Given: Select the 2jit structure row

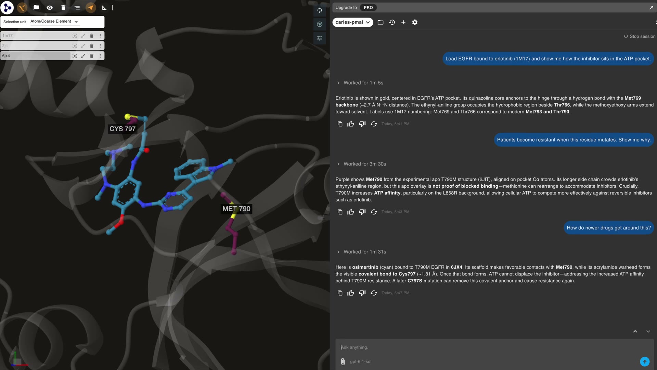Looking at the screenshot, I should pyautogui.click(x=35, y=46).
